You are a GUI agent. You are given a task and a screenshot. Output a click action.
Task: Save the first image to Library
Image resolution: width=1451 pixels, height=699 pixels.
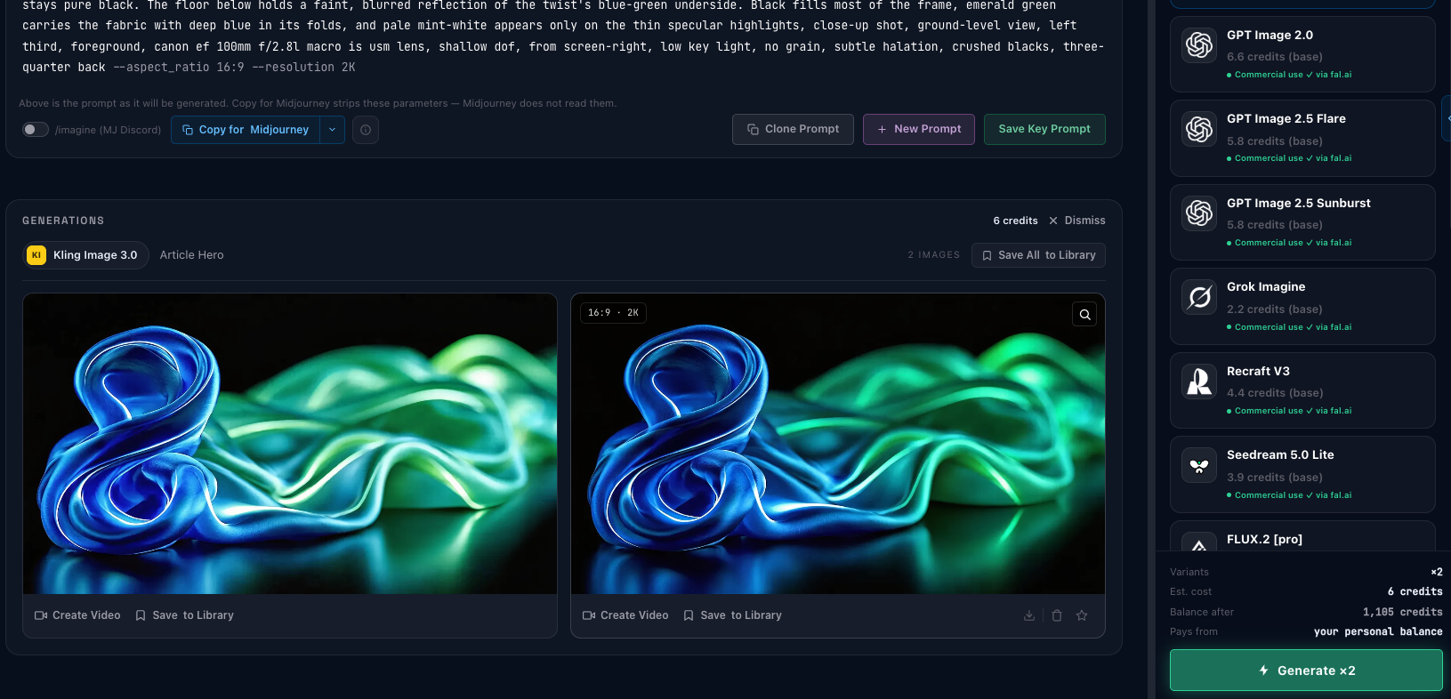point(184,615)
